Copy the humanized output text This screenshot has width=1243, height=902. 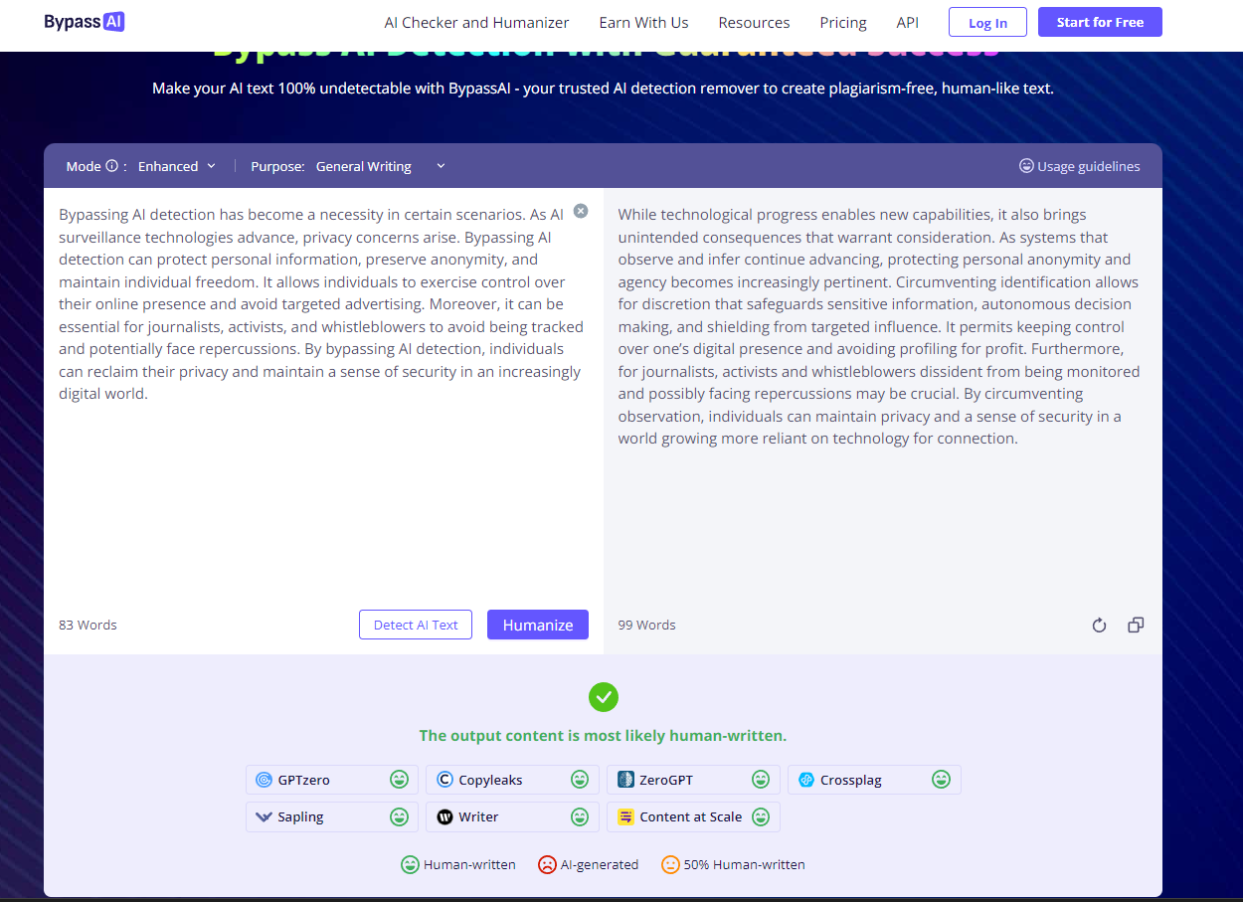[x=1136, y=626]
